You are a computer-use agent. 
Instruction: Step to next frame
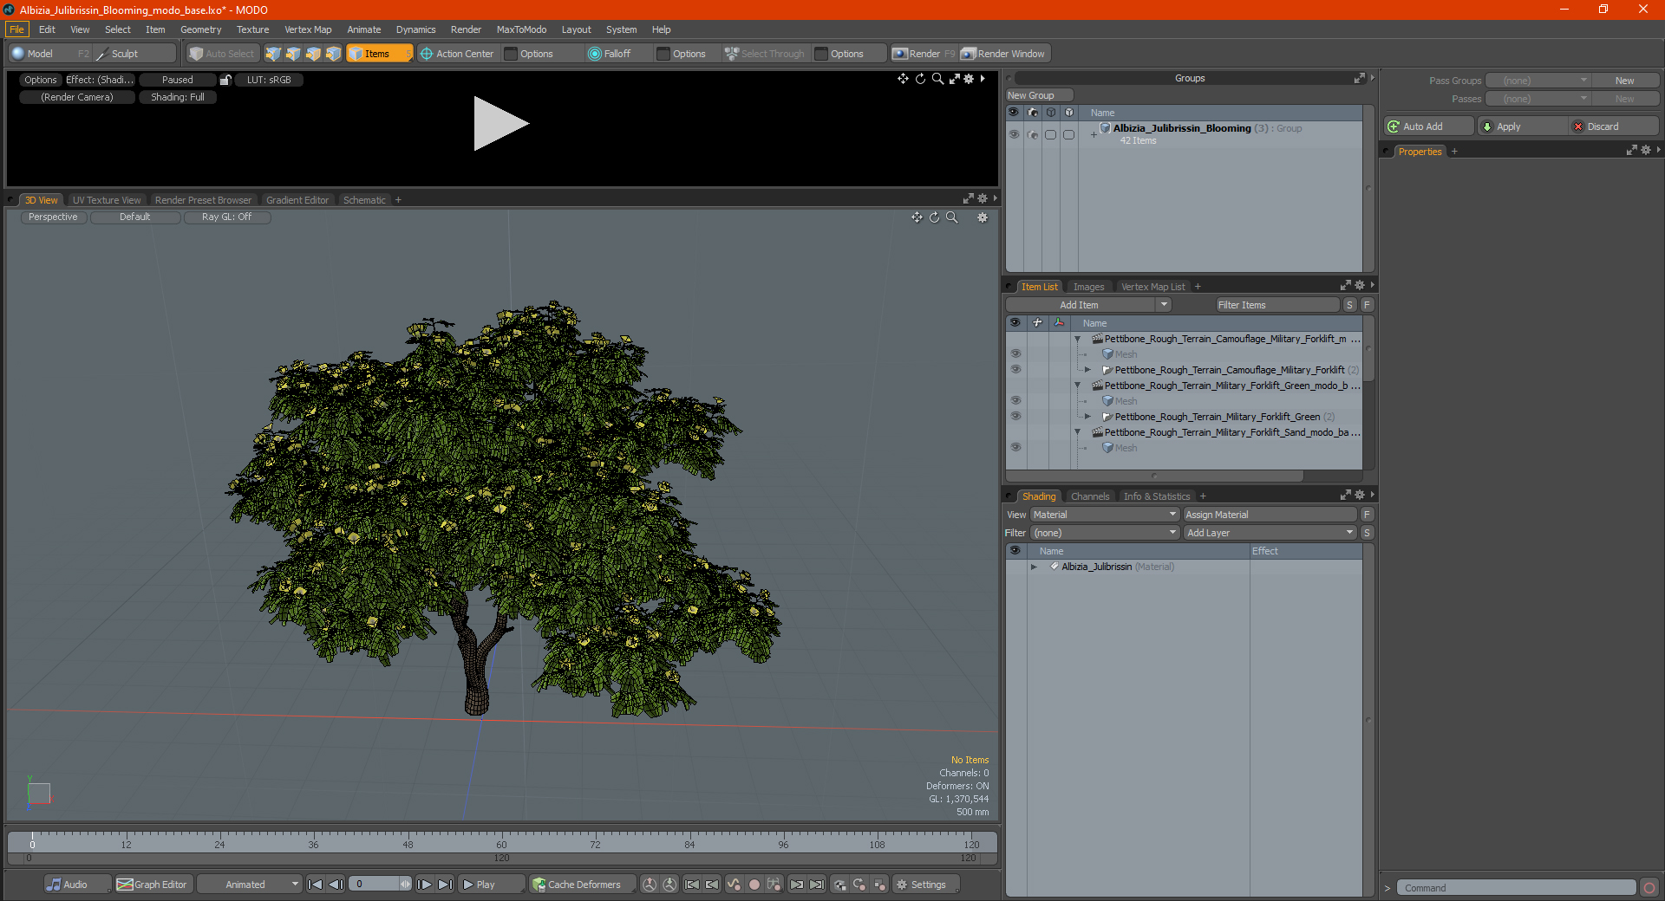(x=424, y=885)
